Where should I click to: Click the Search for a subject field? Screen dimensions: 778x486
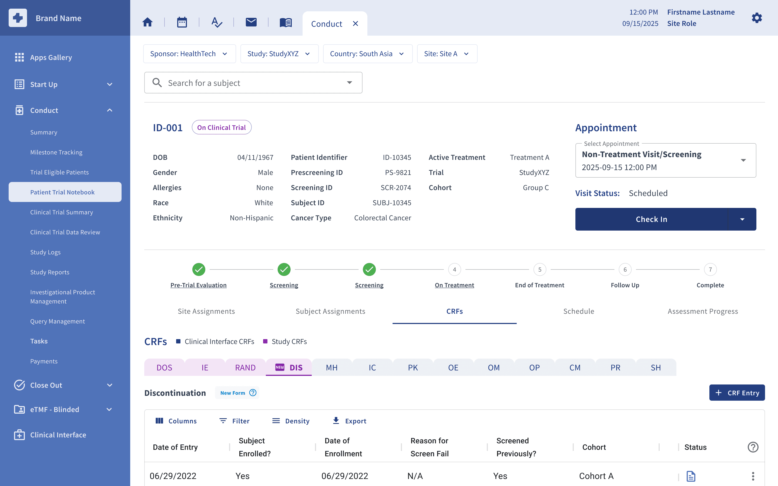253,83
